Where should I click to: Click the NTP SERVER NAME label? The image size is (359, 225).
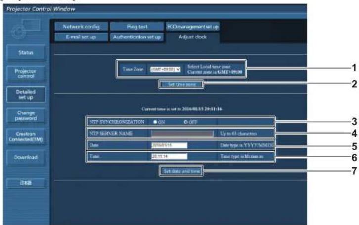point(111,133)
